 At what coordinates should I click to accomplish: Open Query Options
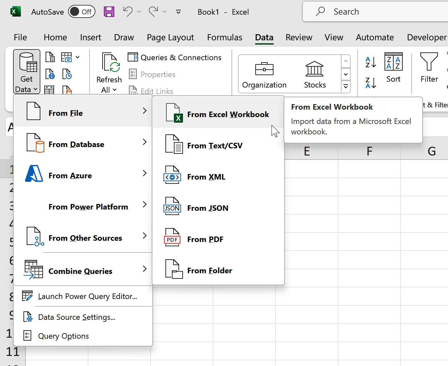pos(83,336)
